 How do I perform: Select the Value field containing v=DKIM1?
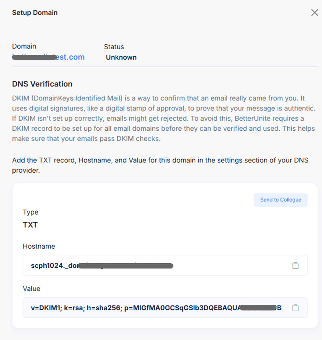click(138, 307)
